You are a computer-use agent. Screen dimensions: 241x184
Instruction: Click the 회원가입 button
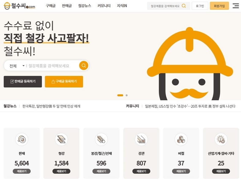pyautogui.click(x=219, y=6)
